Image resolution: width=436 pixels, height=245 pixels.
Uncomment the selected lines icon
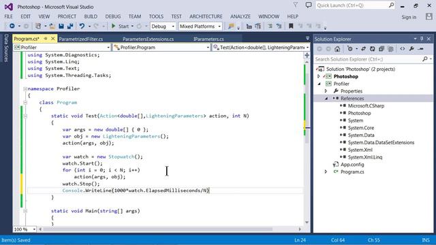279,26
